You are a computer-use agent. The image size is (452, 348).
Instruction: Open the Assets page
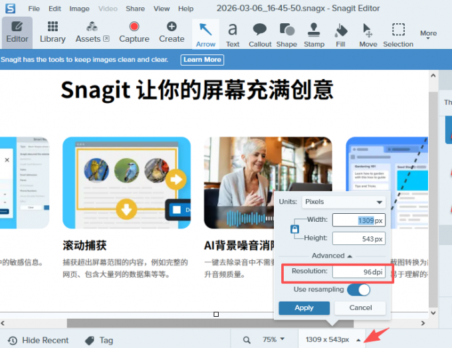(92, 33)
